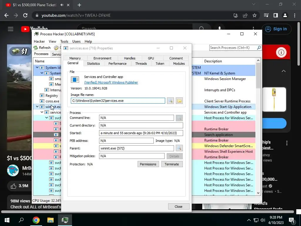Screen dimensions: 301x226
Task: Open the Token tab
Action: pyautogui.click(x=160, y=64)
